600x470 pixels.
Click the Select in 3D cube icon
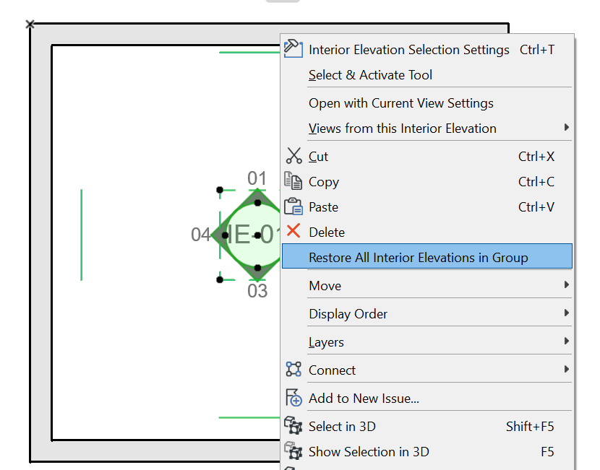point(293,426)
